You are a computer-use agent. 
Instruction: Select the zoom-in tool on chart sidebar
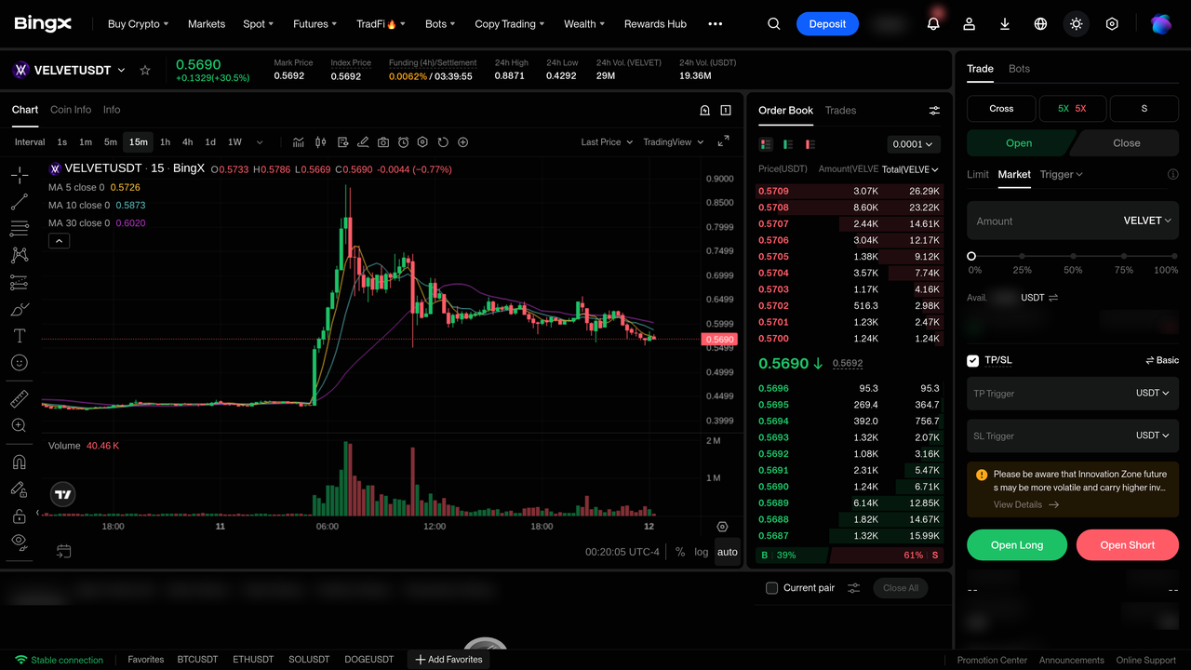click(19, 425)
